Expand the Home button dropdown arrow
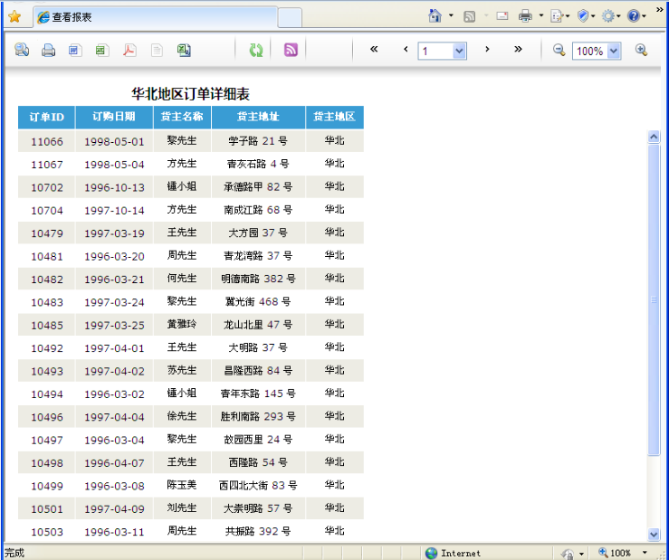Viewport: 669px width, 560px height. coord(451,15)
